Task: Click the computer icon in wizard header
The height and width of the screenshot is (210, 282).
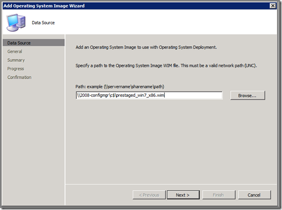Action: 16,22
